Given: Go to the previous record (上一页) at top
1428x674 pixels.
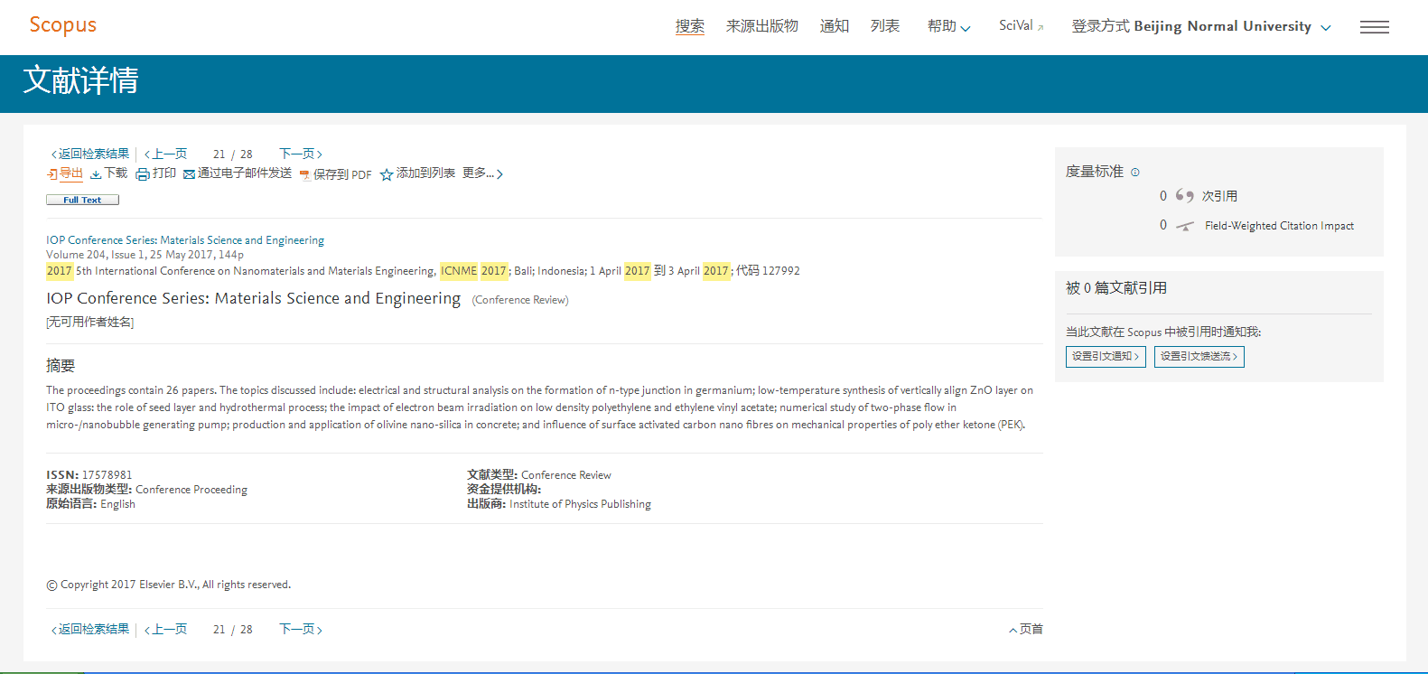Looking at the screenshot, I should click(166, 154).
